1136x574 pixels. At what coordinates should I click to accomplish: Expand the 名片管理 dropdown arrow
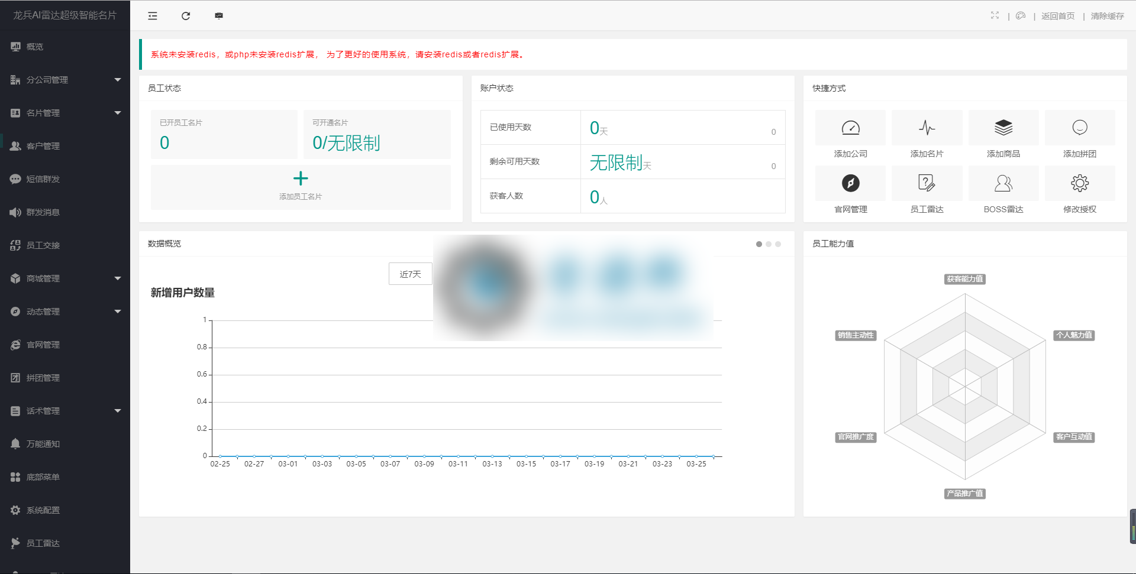click(x=118, y=113)
